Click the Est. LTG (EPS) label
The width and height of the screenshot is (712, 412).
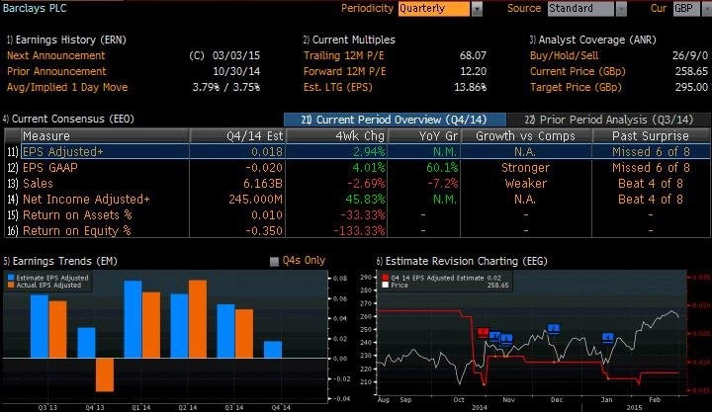338,88
